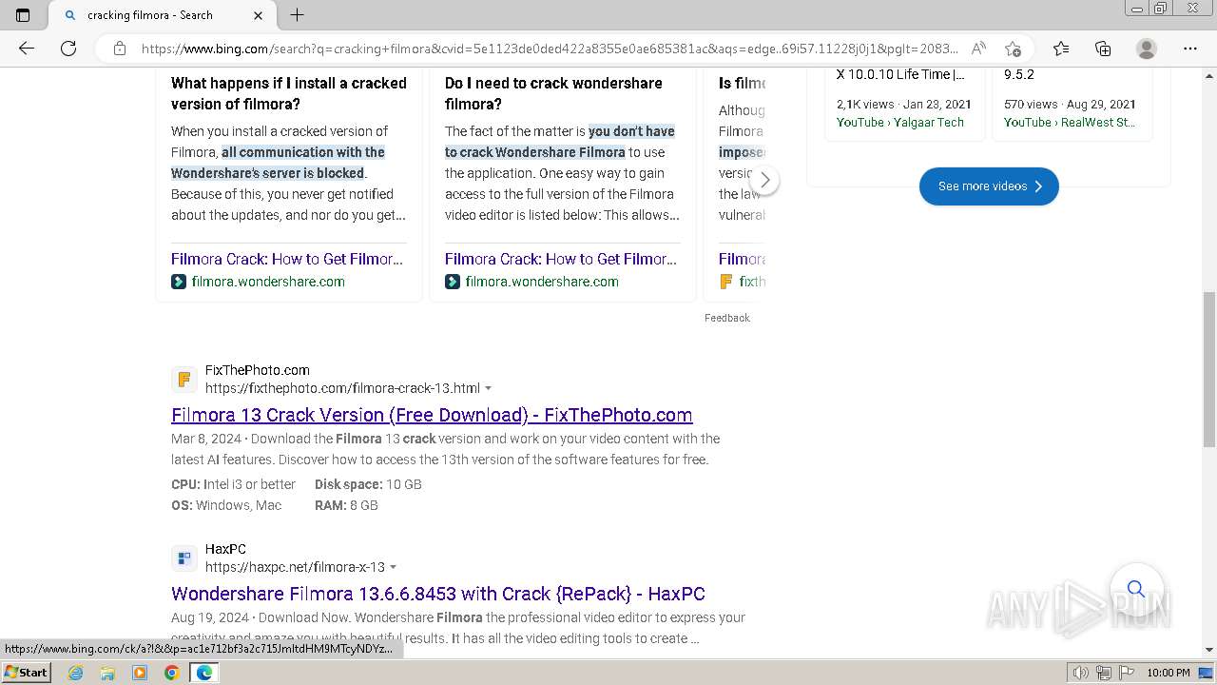Expand the fixthephoto.com URL dropdown

[489, 388]
